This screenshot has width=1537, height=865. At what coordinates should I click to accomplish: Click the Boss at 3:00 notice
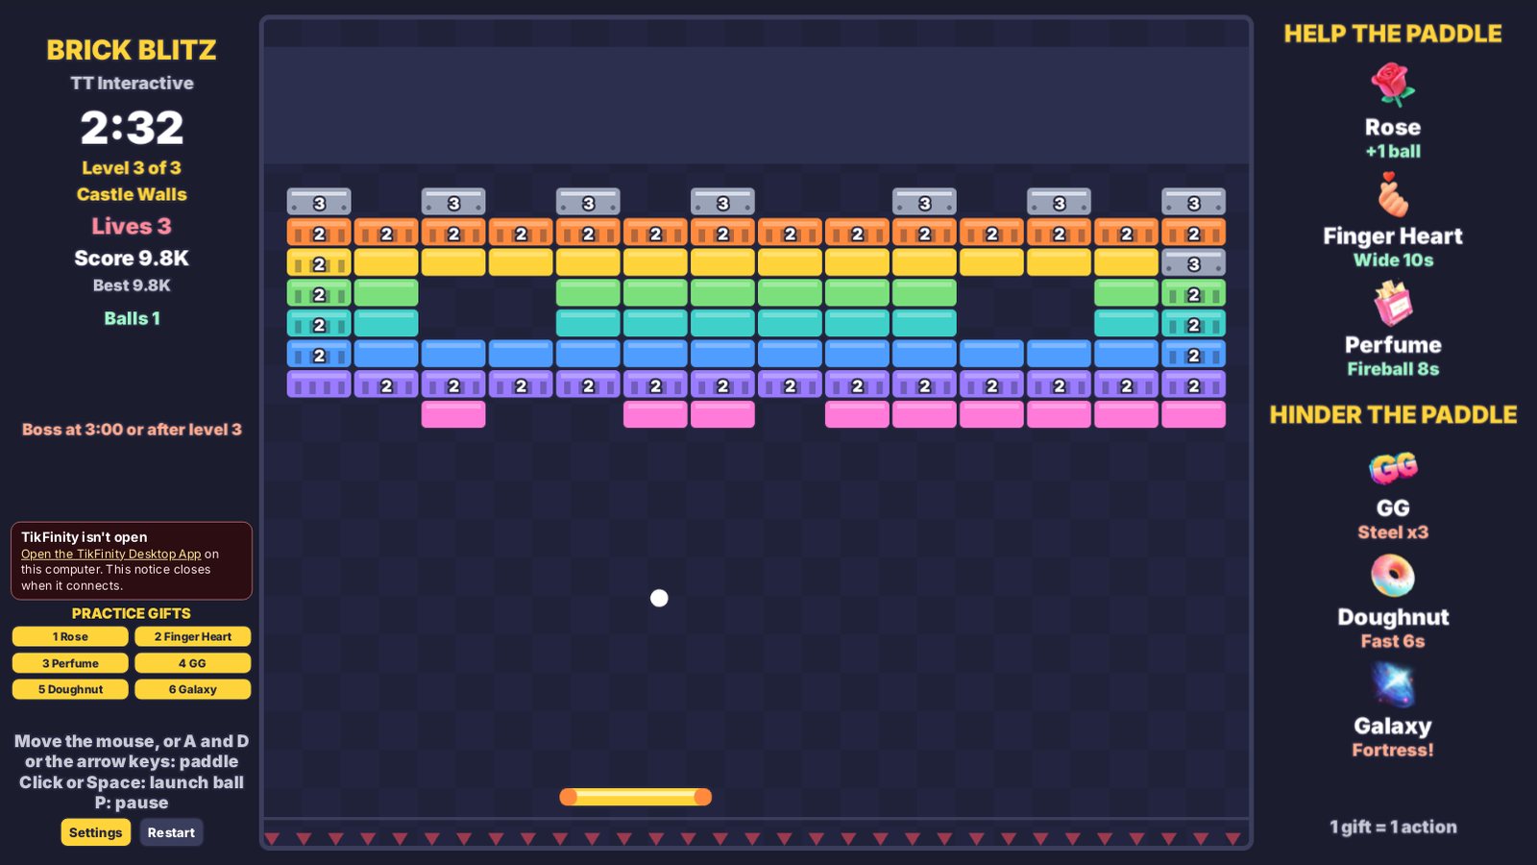(132, 430)
